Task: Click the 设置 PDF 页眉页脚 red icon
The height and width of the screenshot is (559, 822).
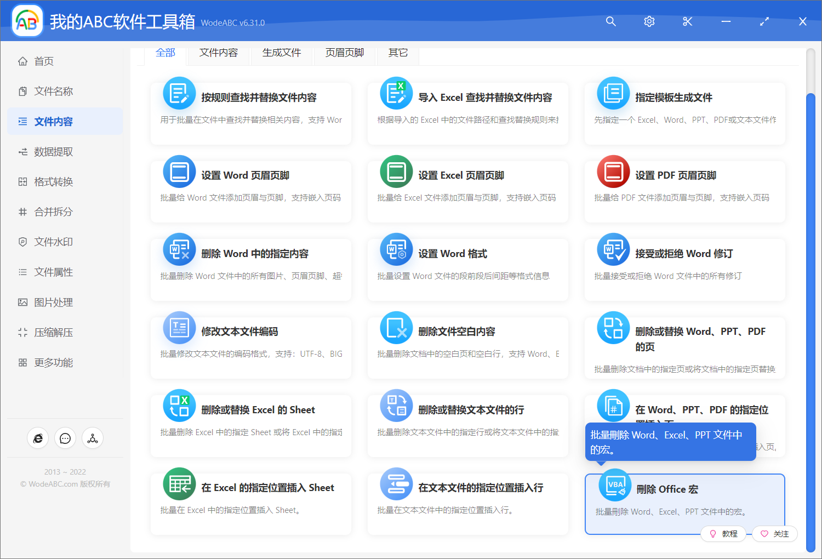Action: pos(613,172)
